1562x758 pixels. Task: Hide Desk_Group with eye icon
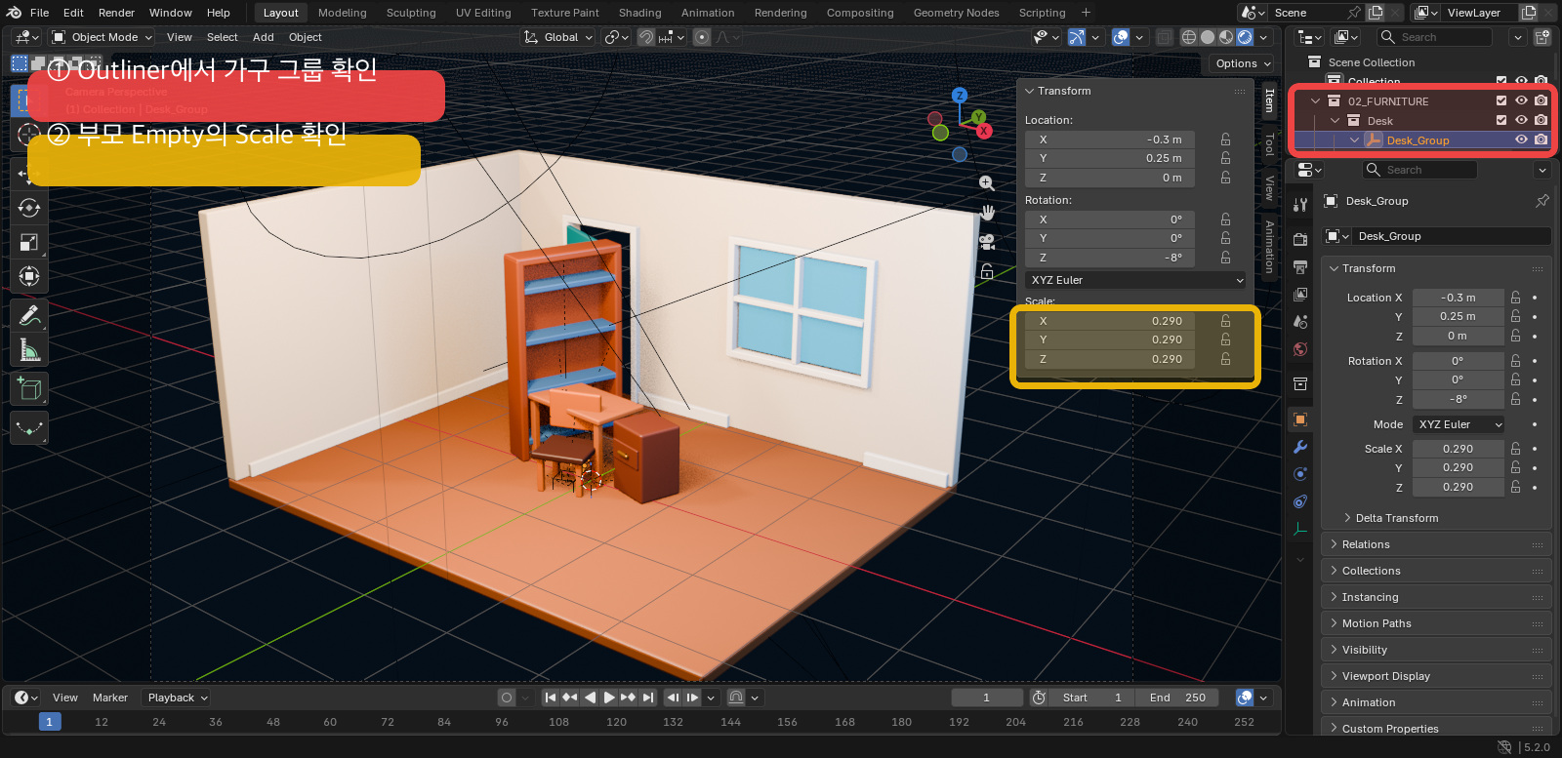click(x=1521, y=140)
